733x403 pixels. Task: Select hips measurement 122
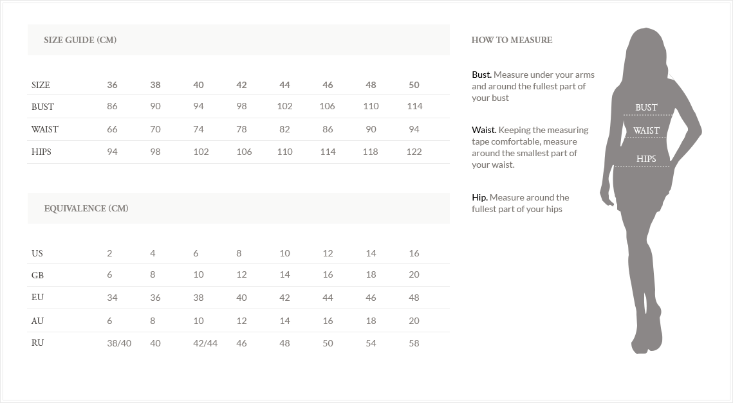[414, 152]
